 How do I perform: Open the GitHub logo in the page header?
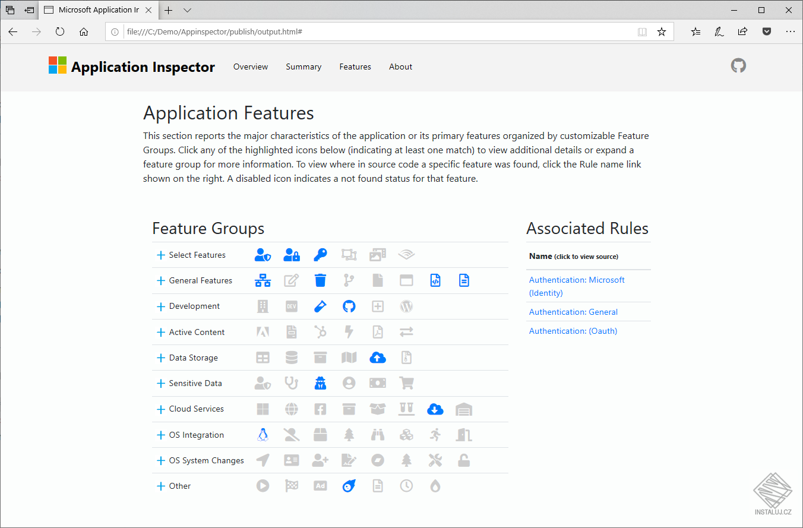[x=738, y=66]
